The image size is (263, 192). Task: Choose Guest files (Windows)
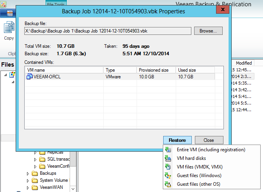click(199, 176)
